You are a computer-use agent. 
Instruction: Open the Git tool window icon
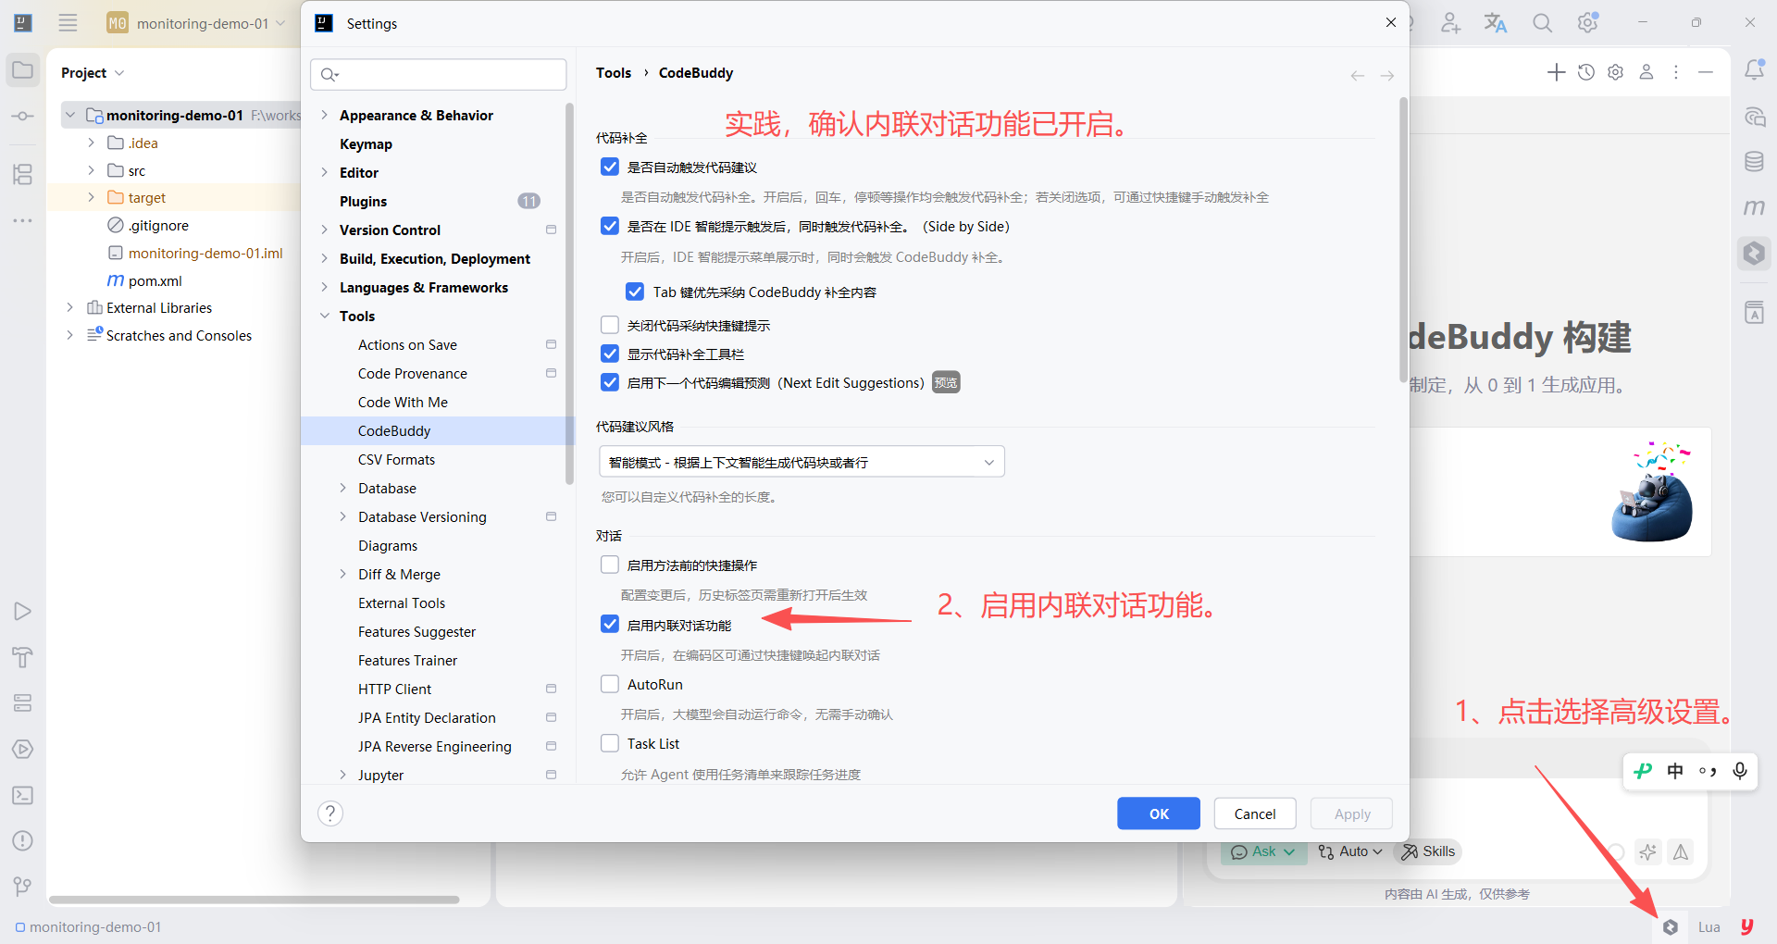tap(23, 887)
